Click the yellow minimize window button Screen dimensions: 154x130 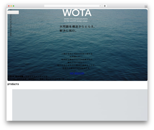click(x=11, y=6)
